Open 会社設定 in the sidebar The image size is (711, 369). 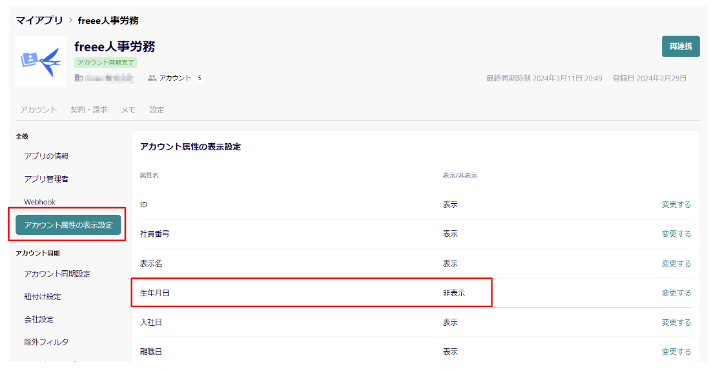[x=39, y=319]
